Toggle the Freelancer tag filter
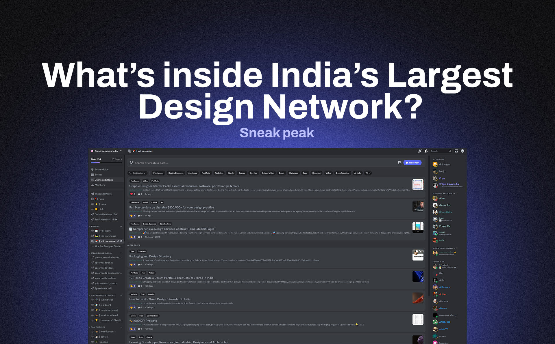555x344 pixels. (x=158, y=173)
